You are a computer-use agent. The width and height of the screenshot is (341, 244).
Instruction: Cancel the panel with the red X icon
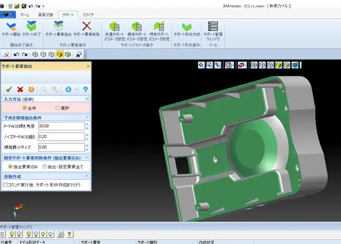click(x=20, y=89)
